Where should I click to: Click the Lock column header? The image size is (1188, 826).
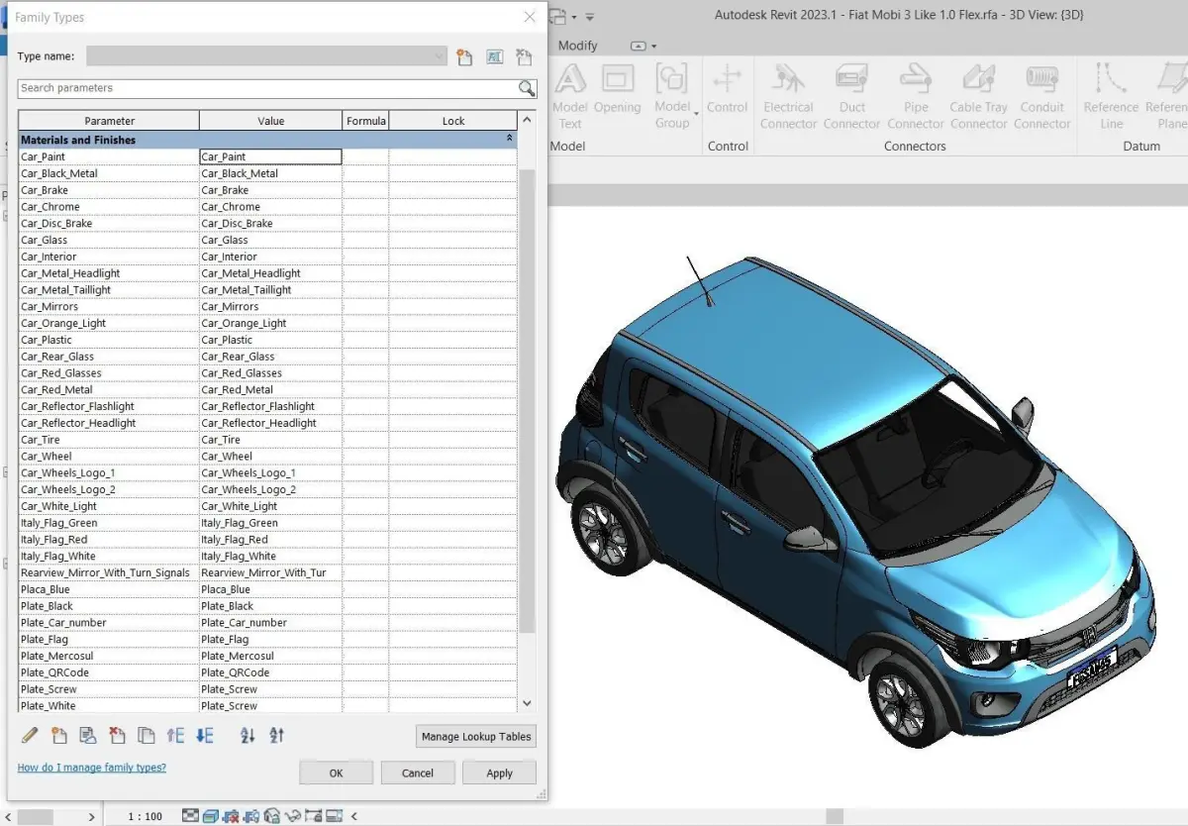click(453, 121)
